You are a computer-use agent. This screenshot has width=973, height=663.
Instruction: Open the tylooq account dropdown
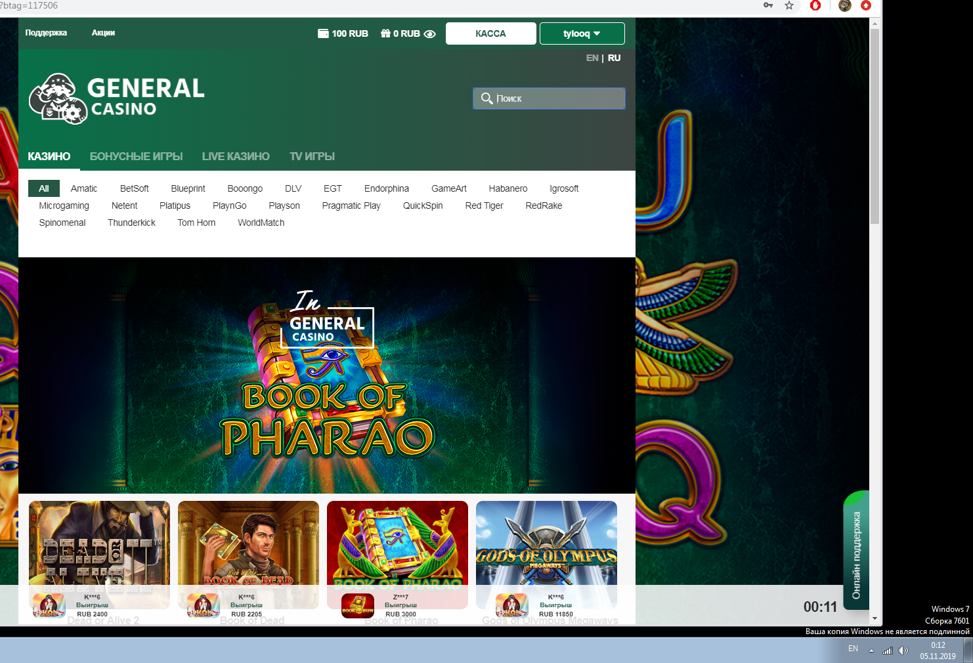582,33
